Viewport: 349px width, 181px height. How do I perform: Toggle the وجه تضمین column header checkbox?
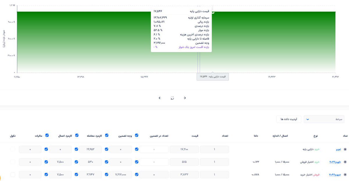pyautogui.click(x=137, y=135)
